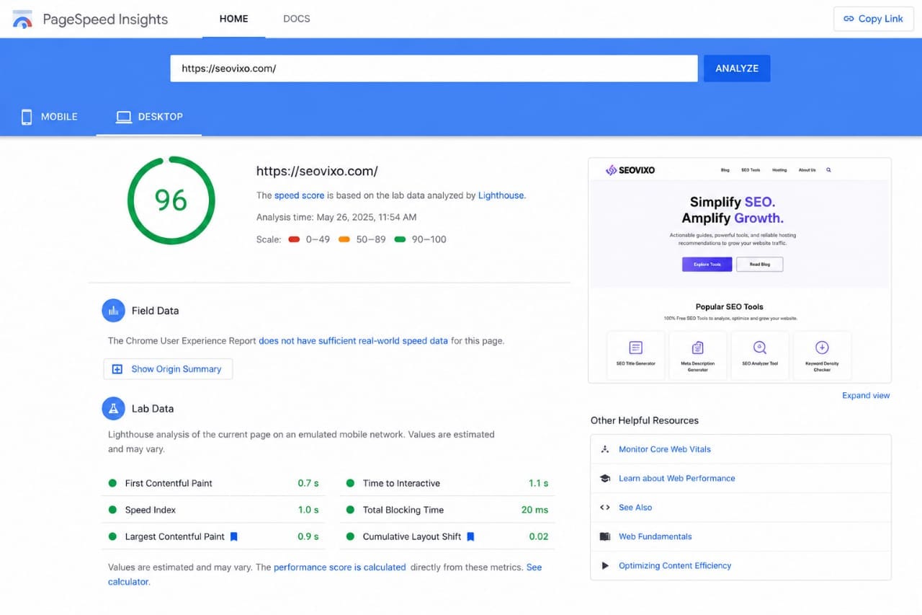Click the Keyword Density Checker icon in preview
The image size is (922, 615).
point(822,348)
